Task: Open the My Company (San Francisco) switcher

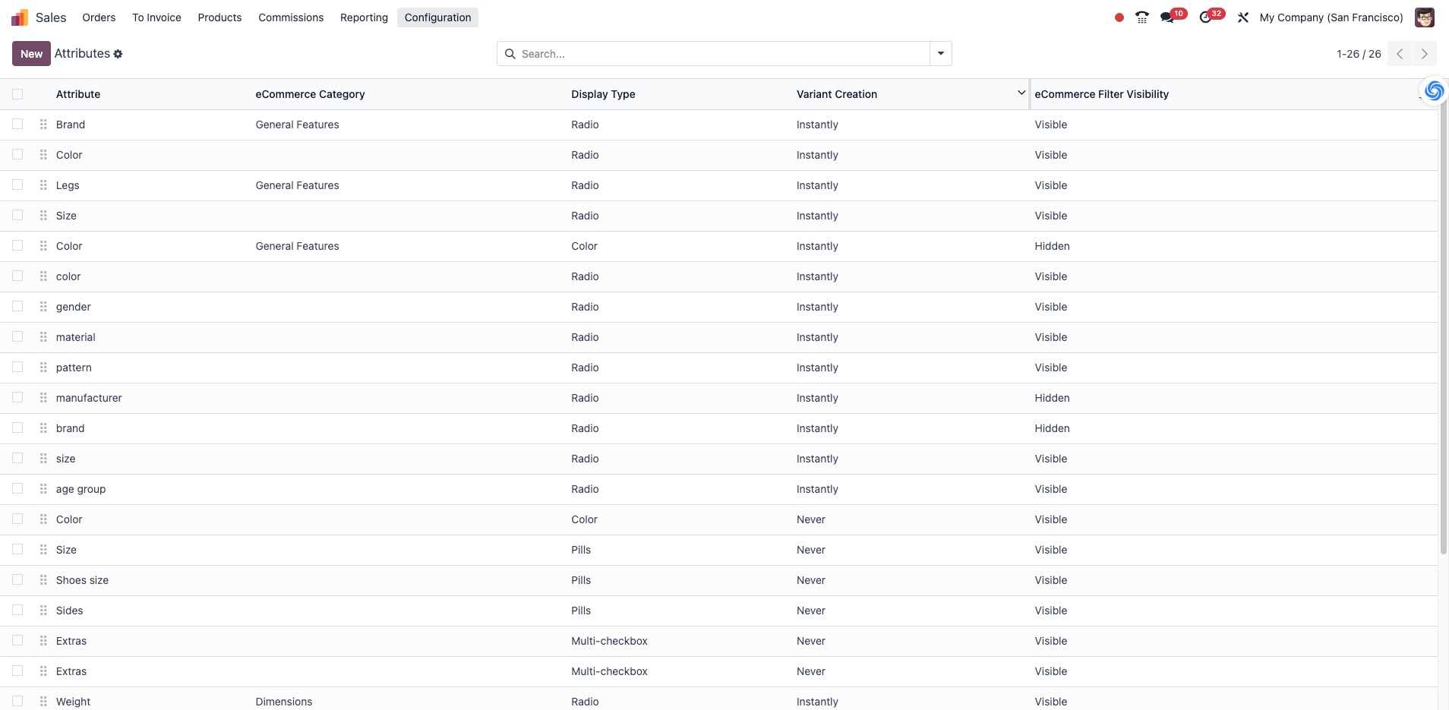Action: (1331, 17)
